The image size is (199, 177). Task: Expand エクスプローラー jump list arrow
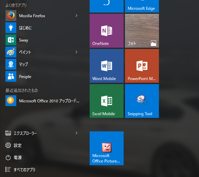[x=76, y=133]
